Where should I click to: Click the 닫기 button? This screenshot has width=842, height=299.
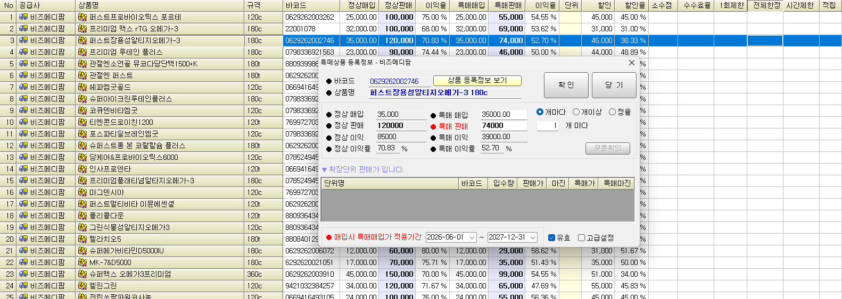coord(614,86)
